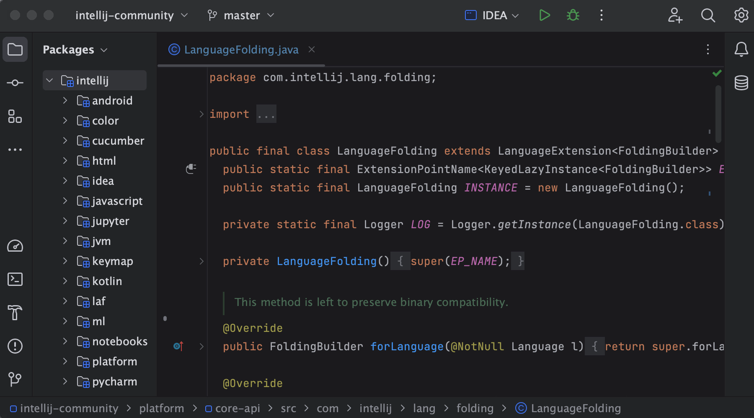Click core-api breadcrumb in navigation bar
Image resolution: width=754 pixels, height=418 pixels.
click(x=233, y=408)
